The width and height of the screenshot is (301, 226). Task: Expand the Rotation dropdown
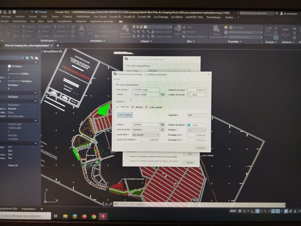point(196,130)
